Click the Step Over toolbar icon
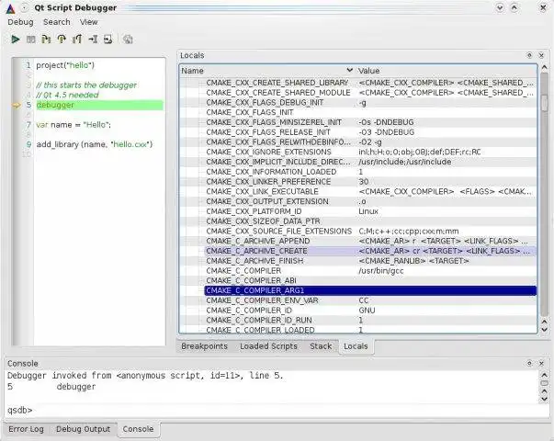554x441 pixels. 62,40
